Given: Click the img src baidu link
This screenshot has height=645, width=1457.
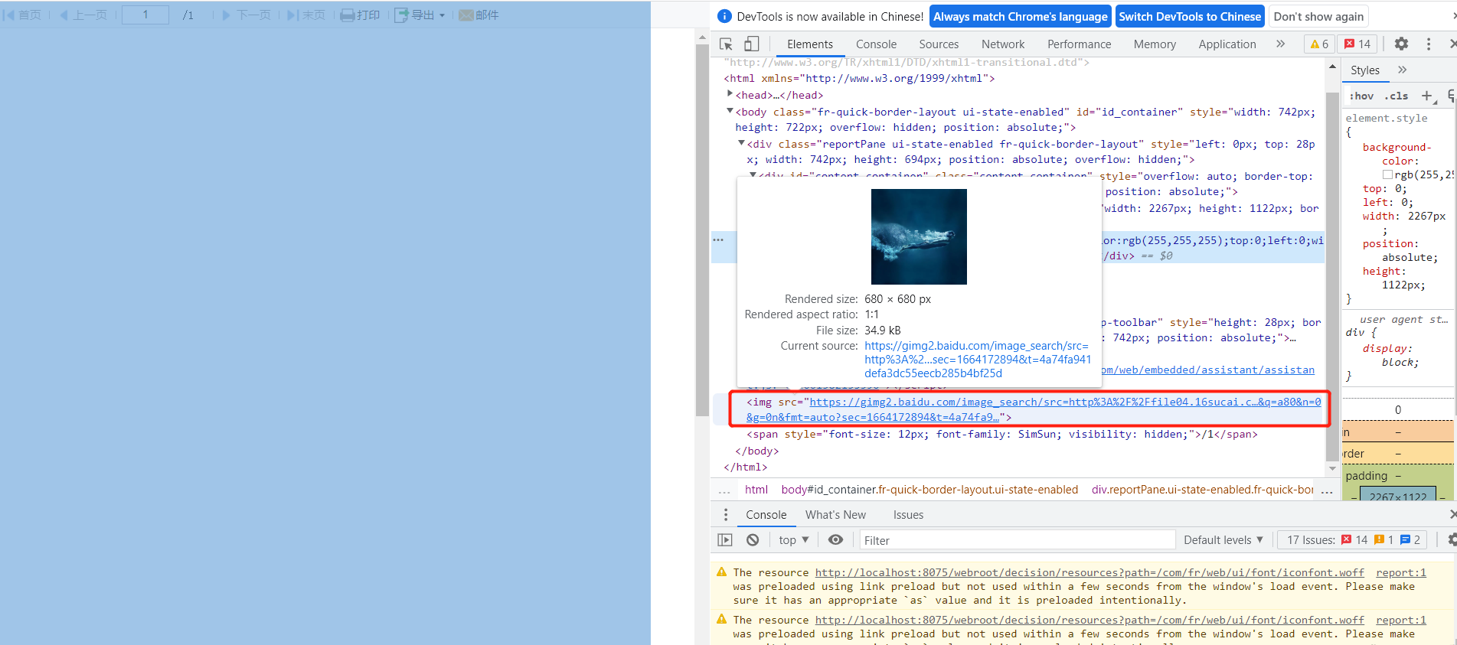Looking at the screenshot, I should 1034,409.
